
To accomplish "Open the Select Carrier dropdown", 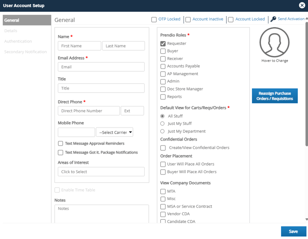I will (x=114, y=132).
